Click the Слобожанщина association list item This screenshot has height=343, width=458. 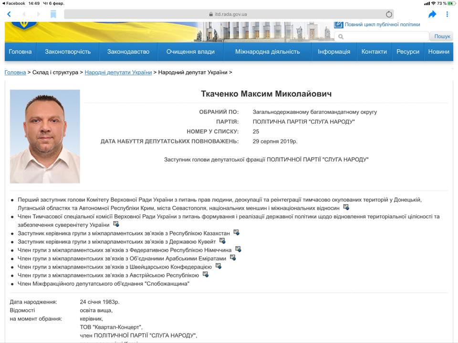[104, 284]
